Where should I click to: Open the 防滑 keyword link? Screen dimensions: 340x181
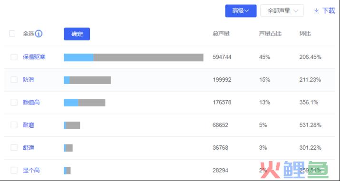(x=29, y=80)
